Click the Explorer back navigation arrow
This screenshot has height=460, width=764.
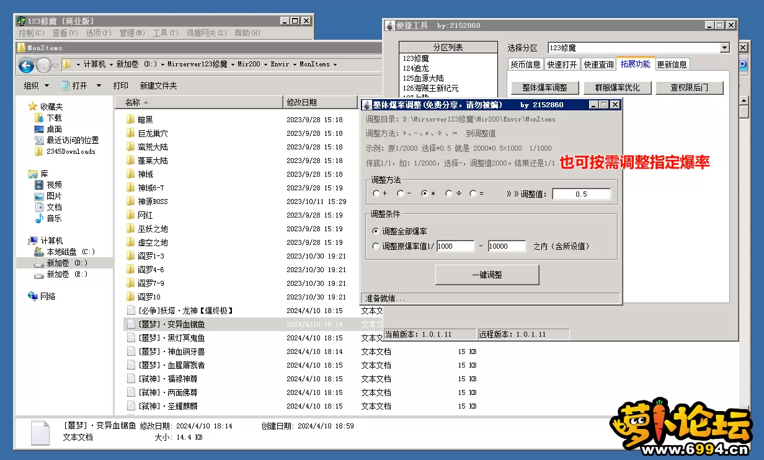coord(26,64)
